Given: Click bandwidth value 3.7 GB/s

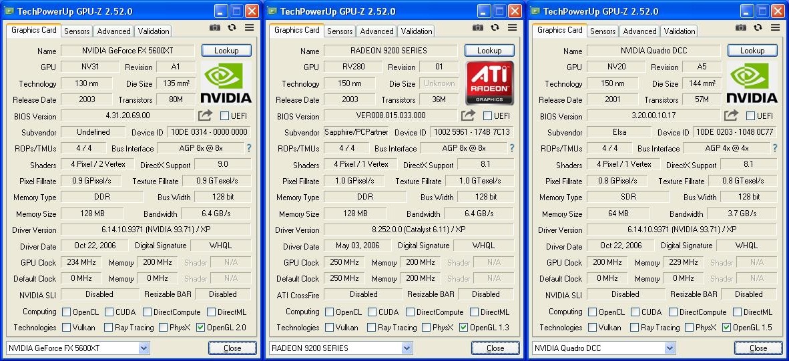Looking at the screenshot, I should point(742,214).
